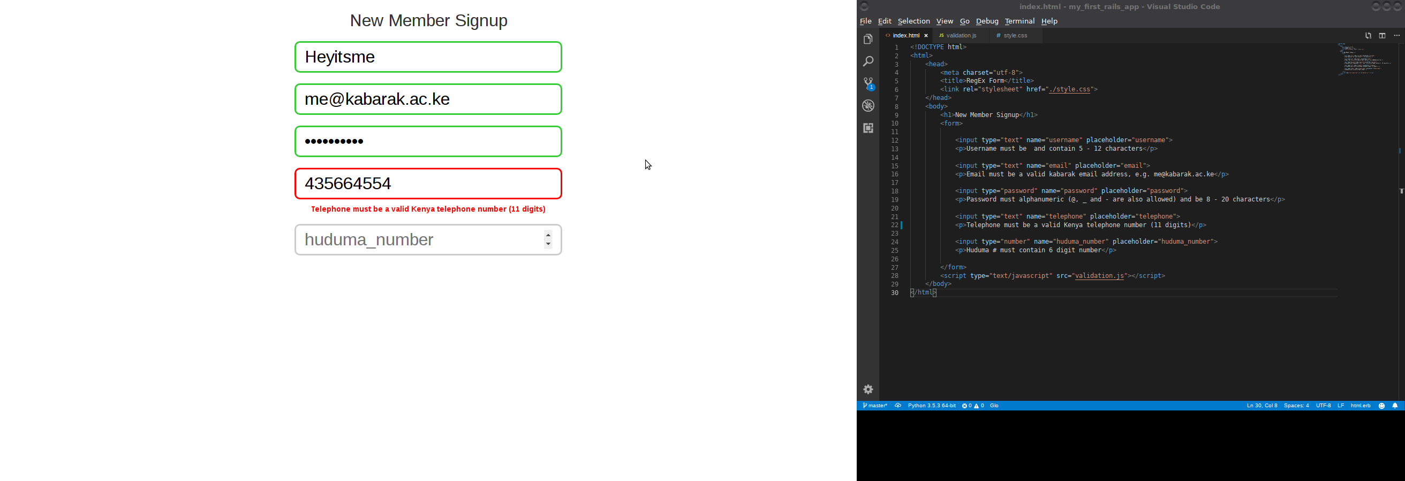
Task: Open the Debug view in the activity bar
Action: [x=868, y=106]
